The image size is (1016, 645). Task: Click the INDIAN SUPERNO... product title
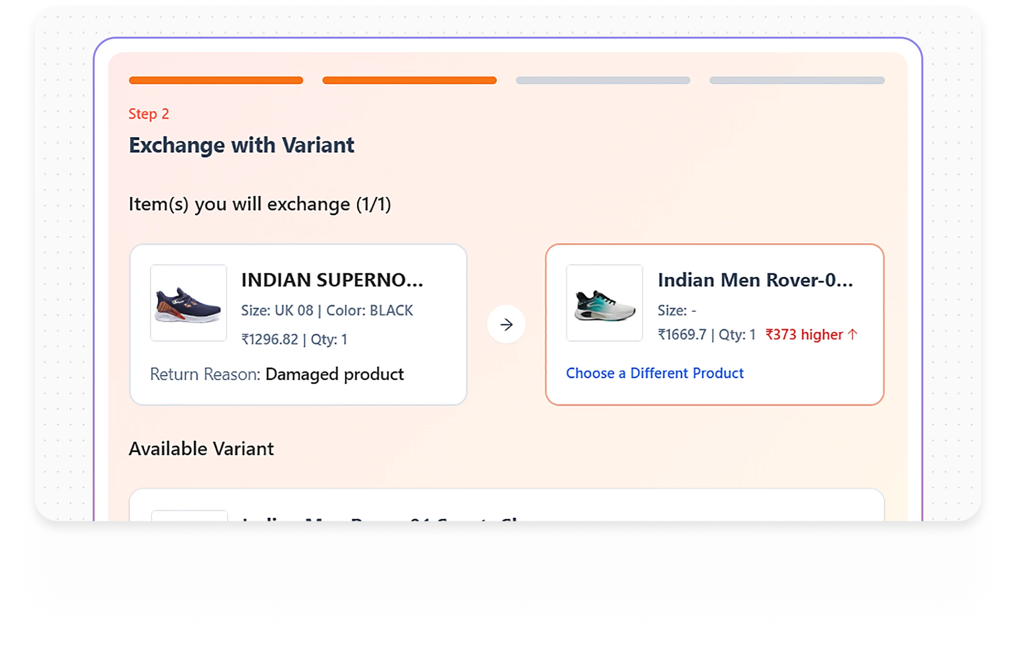pyautogui.click(x=332, y=280)
